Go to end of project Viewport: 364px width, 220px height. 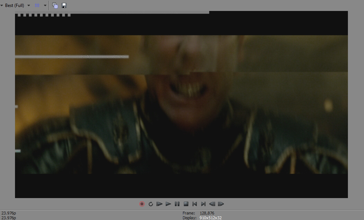point(203,204)
